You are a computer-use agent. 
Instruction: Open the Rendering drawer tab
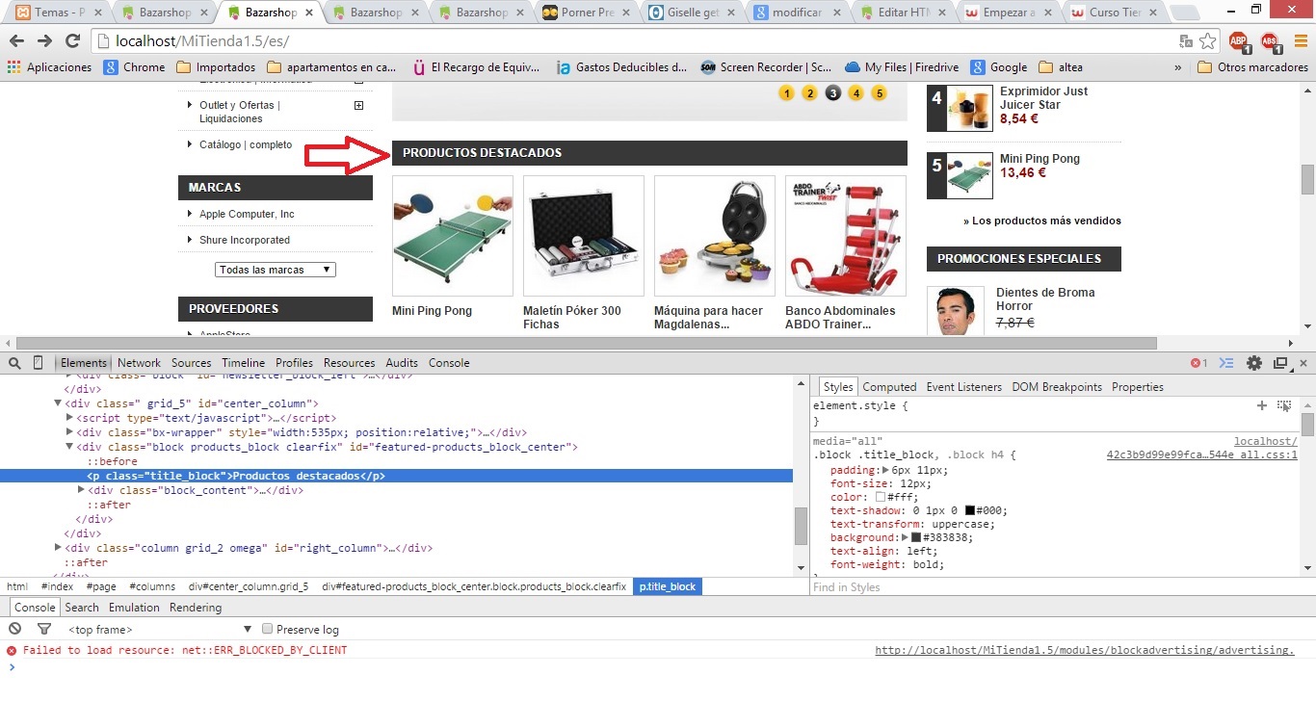[196, 608]
